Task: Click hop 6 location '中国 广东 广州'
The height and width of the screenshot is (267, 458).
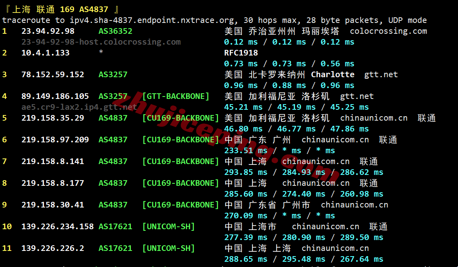Action: pyautogui.click(x=258, y=140)
